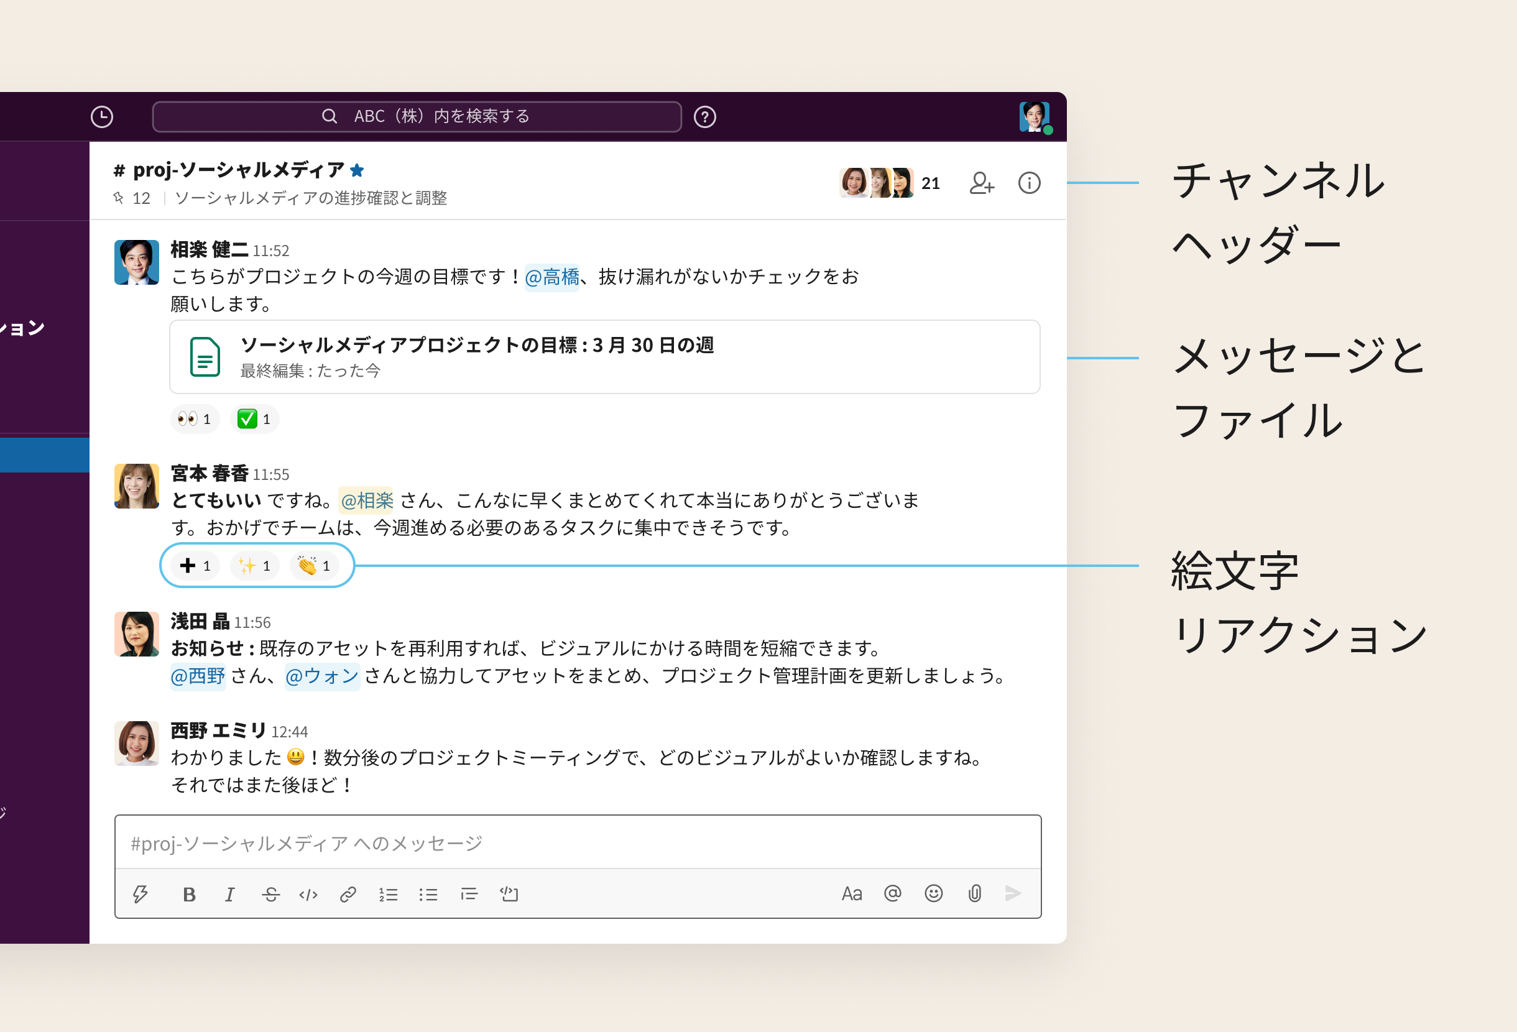Toggle the green checkmark reaction
Screen dimensions: 1517x1032
coord(254,418)
